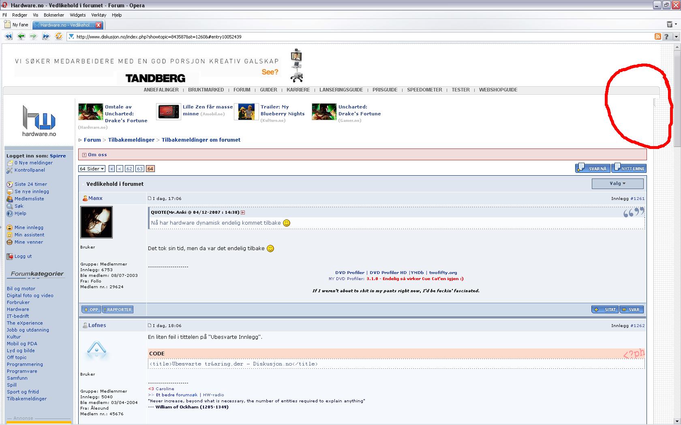Click Tilbakemeldinger om forumet breadcrumb
The width and height of the screenshot is (681, 425).
[201, 140]
